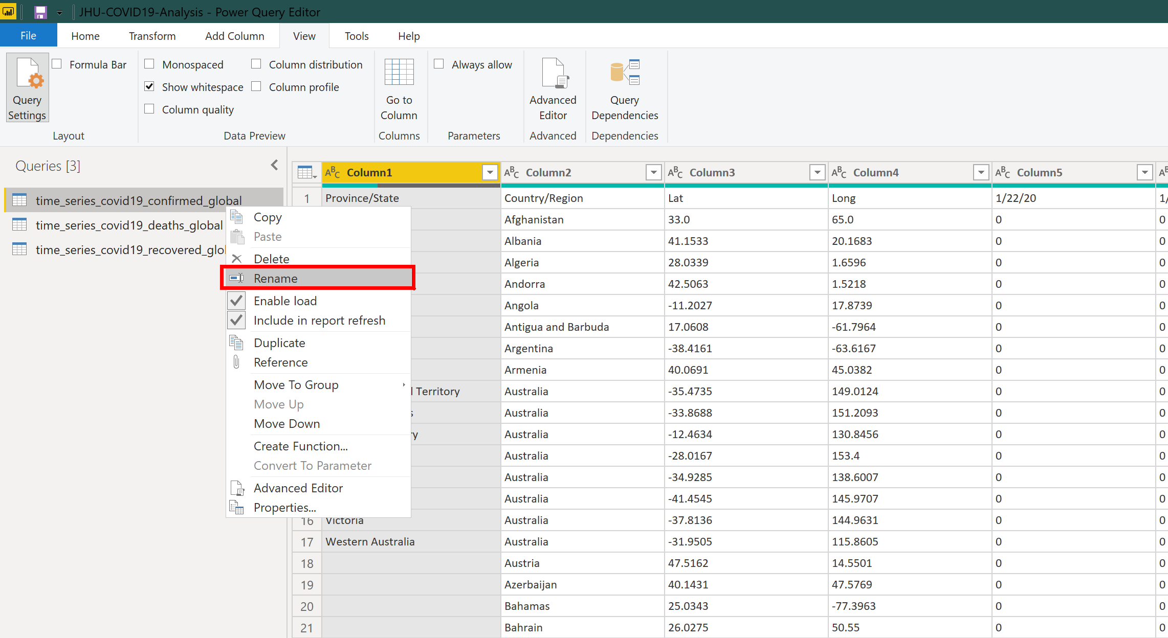Viewport: 1168px width, 638px height.
Task: Switch to the Transform ribbon tab
Action: coord(152,36)
